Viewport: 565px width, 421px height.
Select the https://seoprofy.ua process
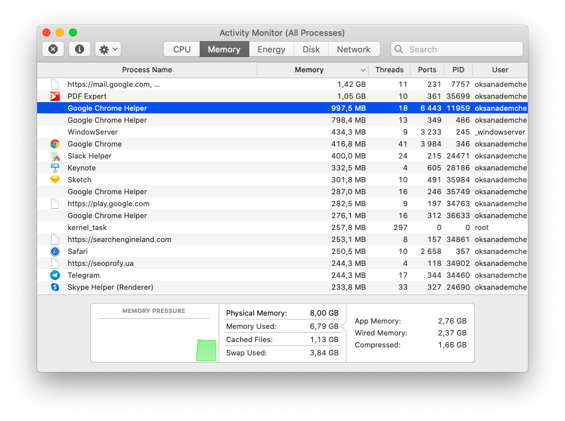click(x=282, y=263)
